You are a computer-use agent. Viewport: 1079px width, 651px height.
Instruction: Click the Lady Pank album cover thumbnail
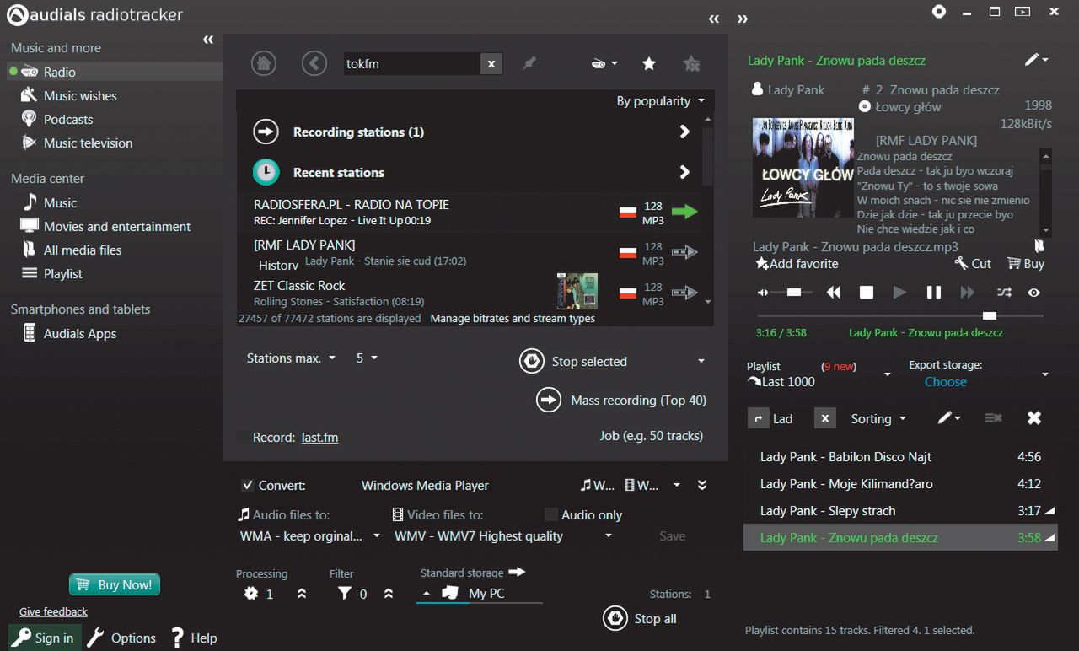point(803,168)
